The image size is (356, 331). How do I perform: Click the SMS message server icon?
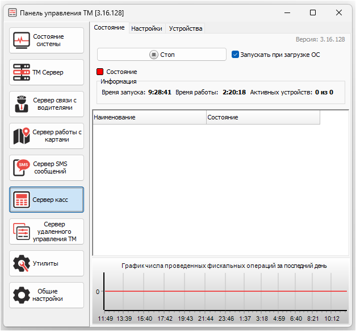[x=22, y=168]
